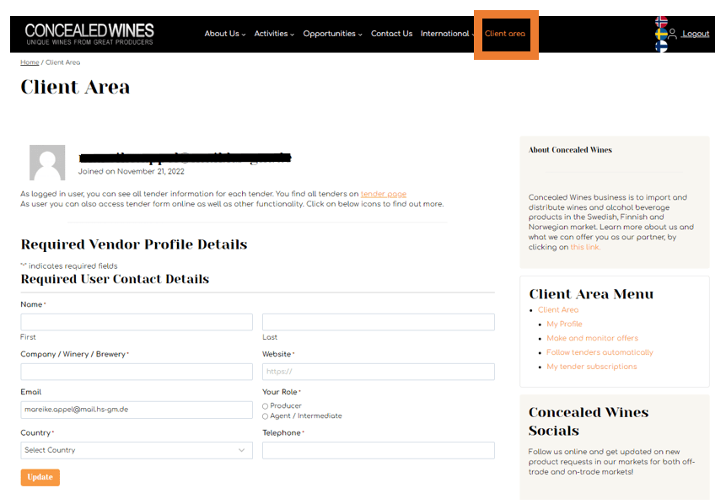Click the Update button
This screenshot has width=726, height=504.
click(40, 477)
